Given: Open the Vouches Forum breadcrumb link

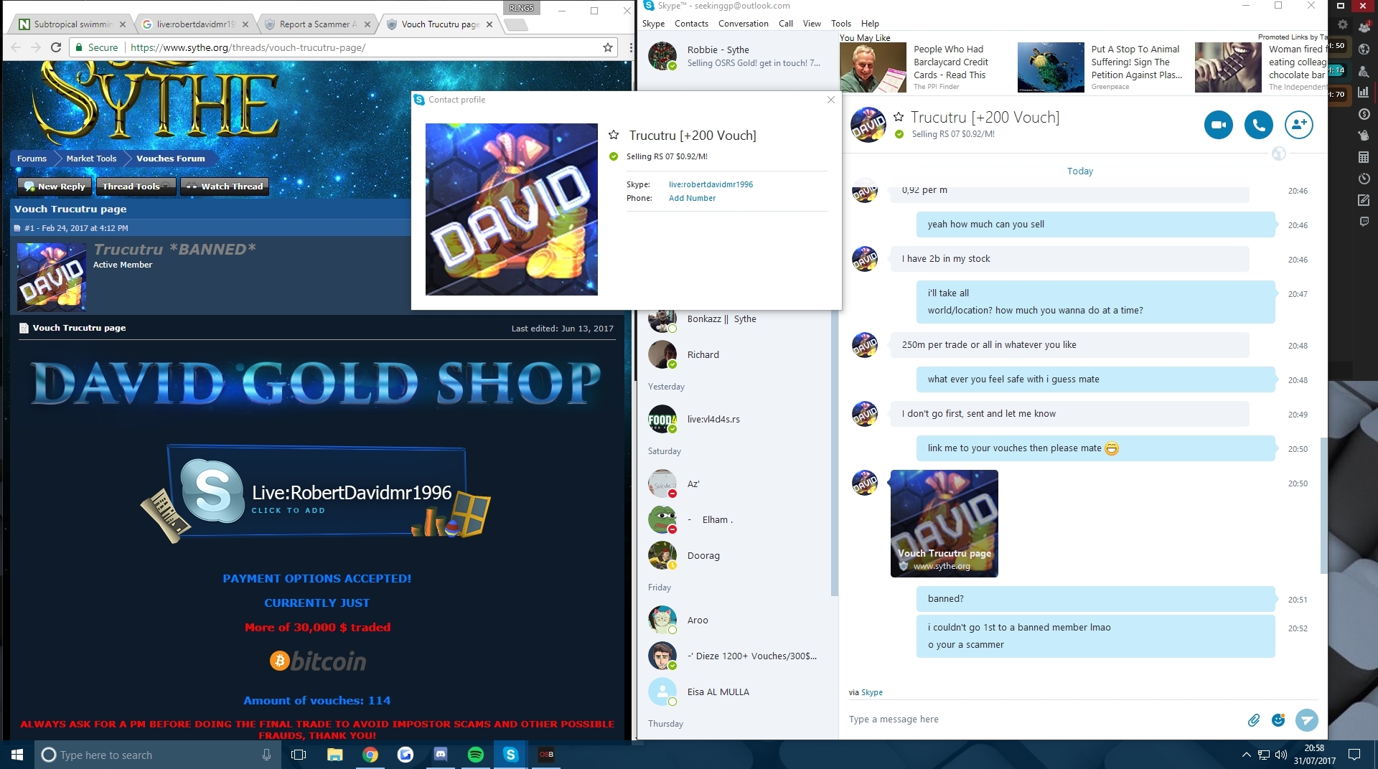Looking at the screenshot, I should (170, 159).
